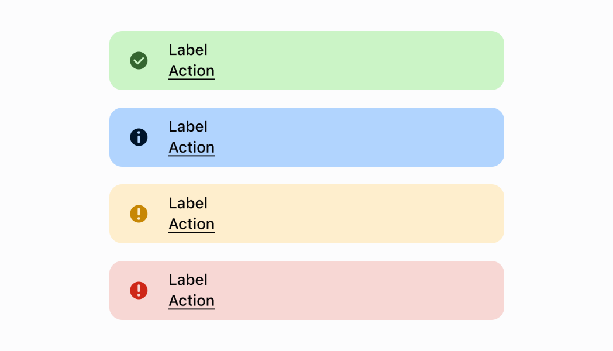Click the Label text in green banner
Viewport: 613px width, 351px height.
188,50
